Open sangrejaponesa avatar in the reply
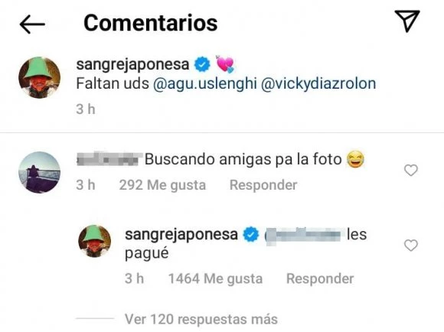Screen dimensions: 444x332 [x=95, y=241]
